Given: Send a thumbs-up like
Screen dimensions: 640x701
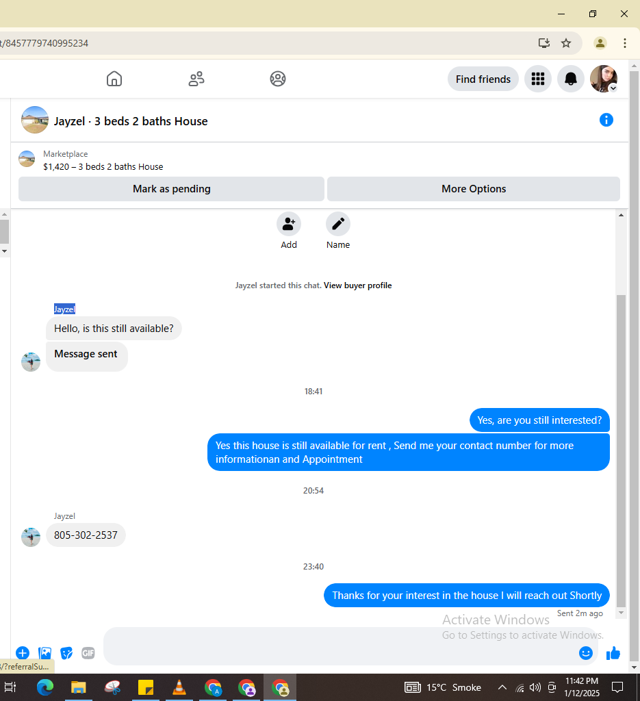Looking at the screenshot, I should (x=613, y=653).
